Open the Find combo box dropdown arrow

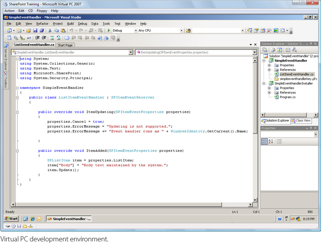pyautogui.click(x=242, y=31)
